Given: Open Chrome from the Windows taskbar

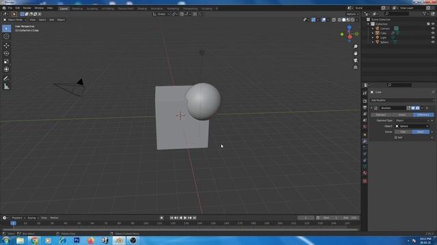Looking at the screenshot, I should 34,240.
